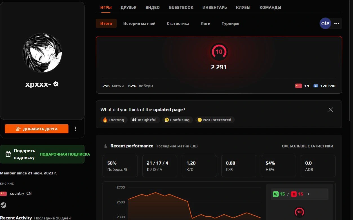Click the 0.0 ADR stat card
Screen dimensions: 353x220
pyautogui.click(x=318, y=166)
